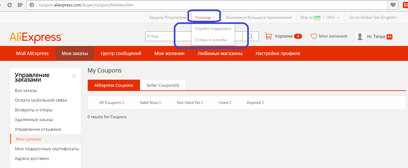
Task: Filter coupons by Used
Action: [225, 103]
